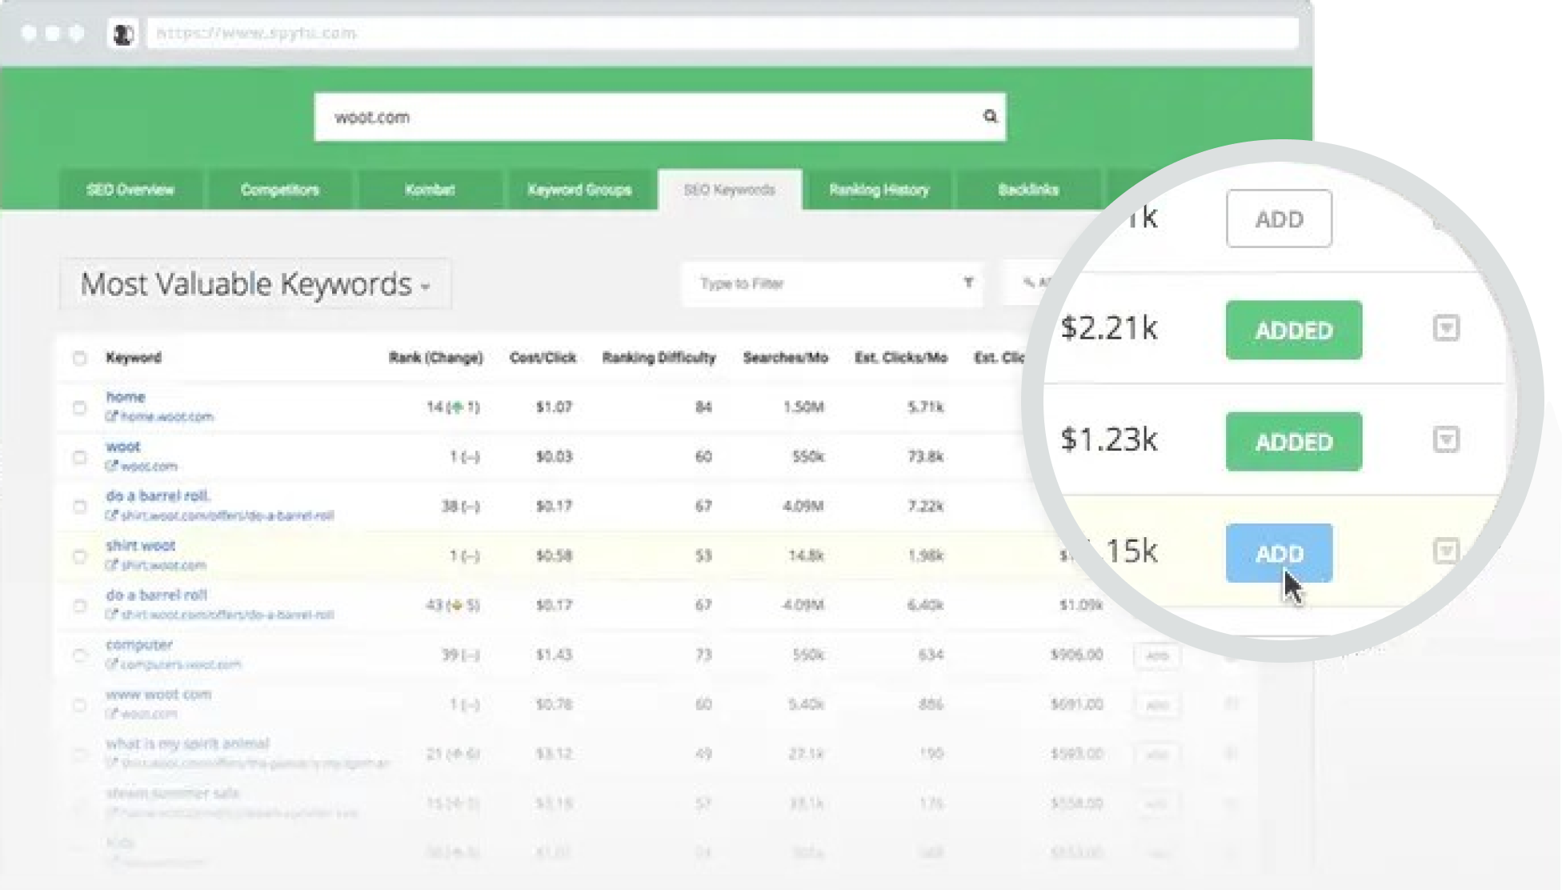Sort by Rank (Change) column header
The image size is (1562, 890).
[x=436, y=358]
